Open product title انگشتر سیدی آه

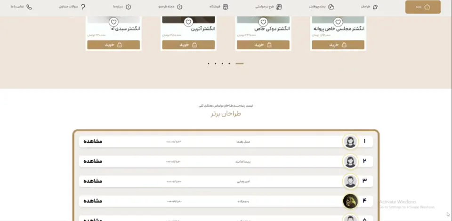click(x=125, y=29)
